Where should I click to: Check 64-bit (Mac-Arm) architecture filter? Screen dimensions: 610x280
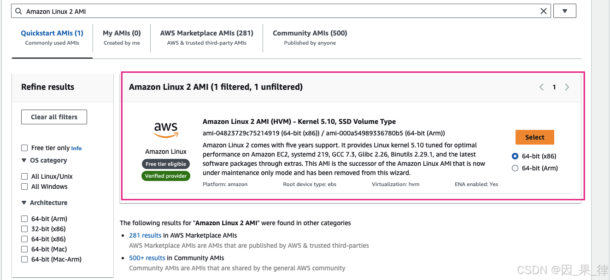pyautogui.click(x=24, y=259)
